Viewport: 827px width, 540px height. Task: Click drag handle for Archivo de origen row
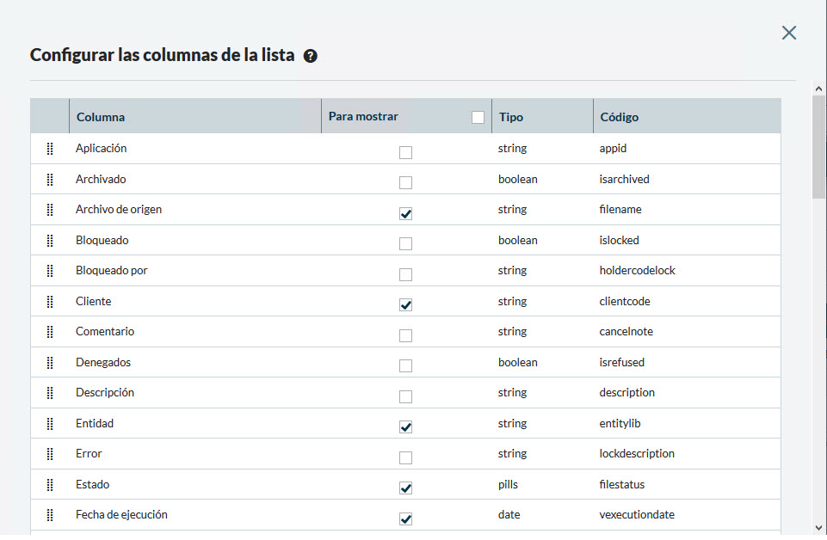tap(50, 210)
